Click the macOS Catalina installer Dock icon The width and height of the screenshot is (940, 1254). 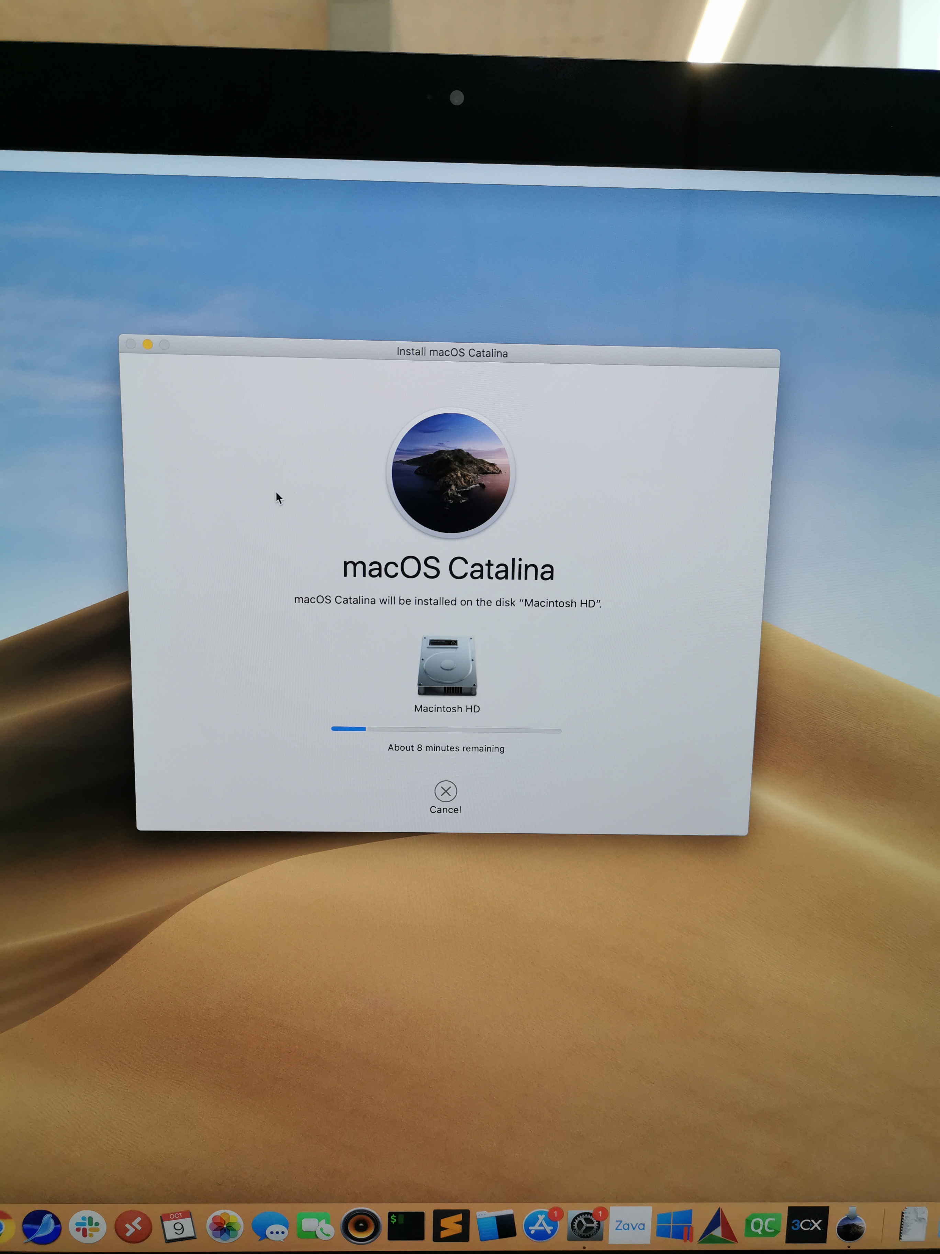pos(850,1225)
